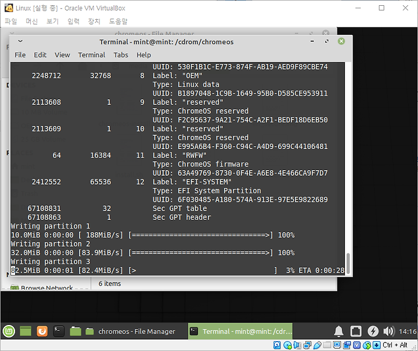This screenshot has height=351, width=418.
Task: Open the terminal View menu
Action: [62, 55]
